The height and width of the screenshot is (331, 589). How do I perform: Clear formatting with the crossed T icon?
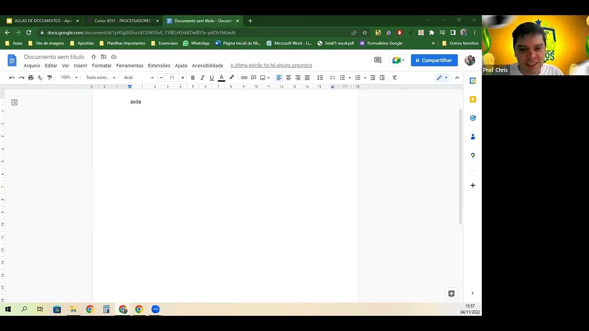click(394, 78)
